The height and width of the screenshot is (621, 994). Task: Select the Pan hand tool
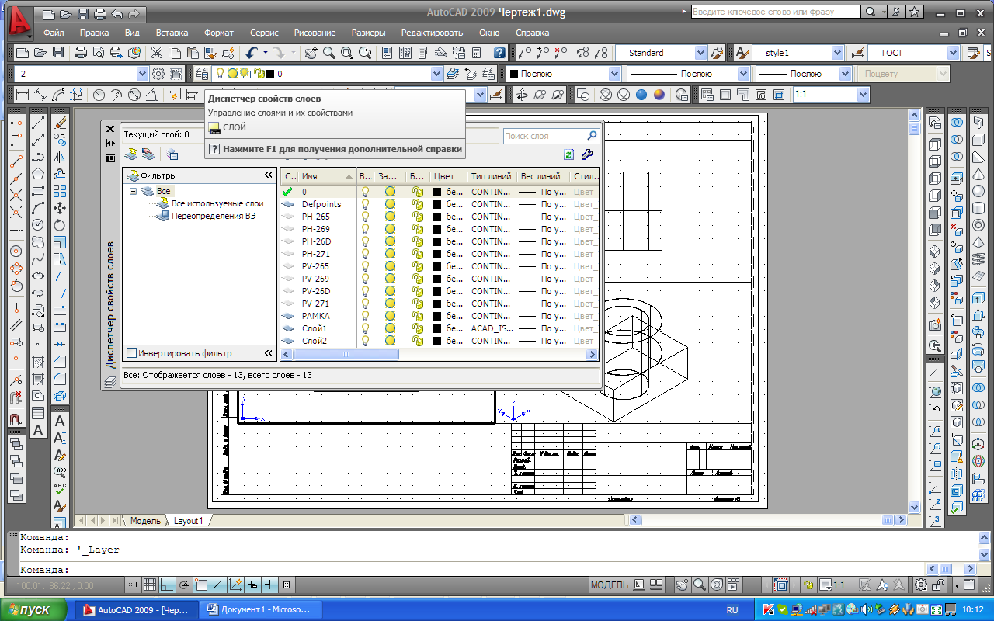click(x=311, y=53)
